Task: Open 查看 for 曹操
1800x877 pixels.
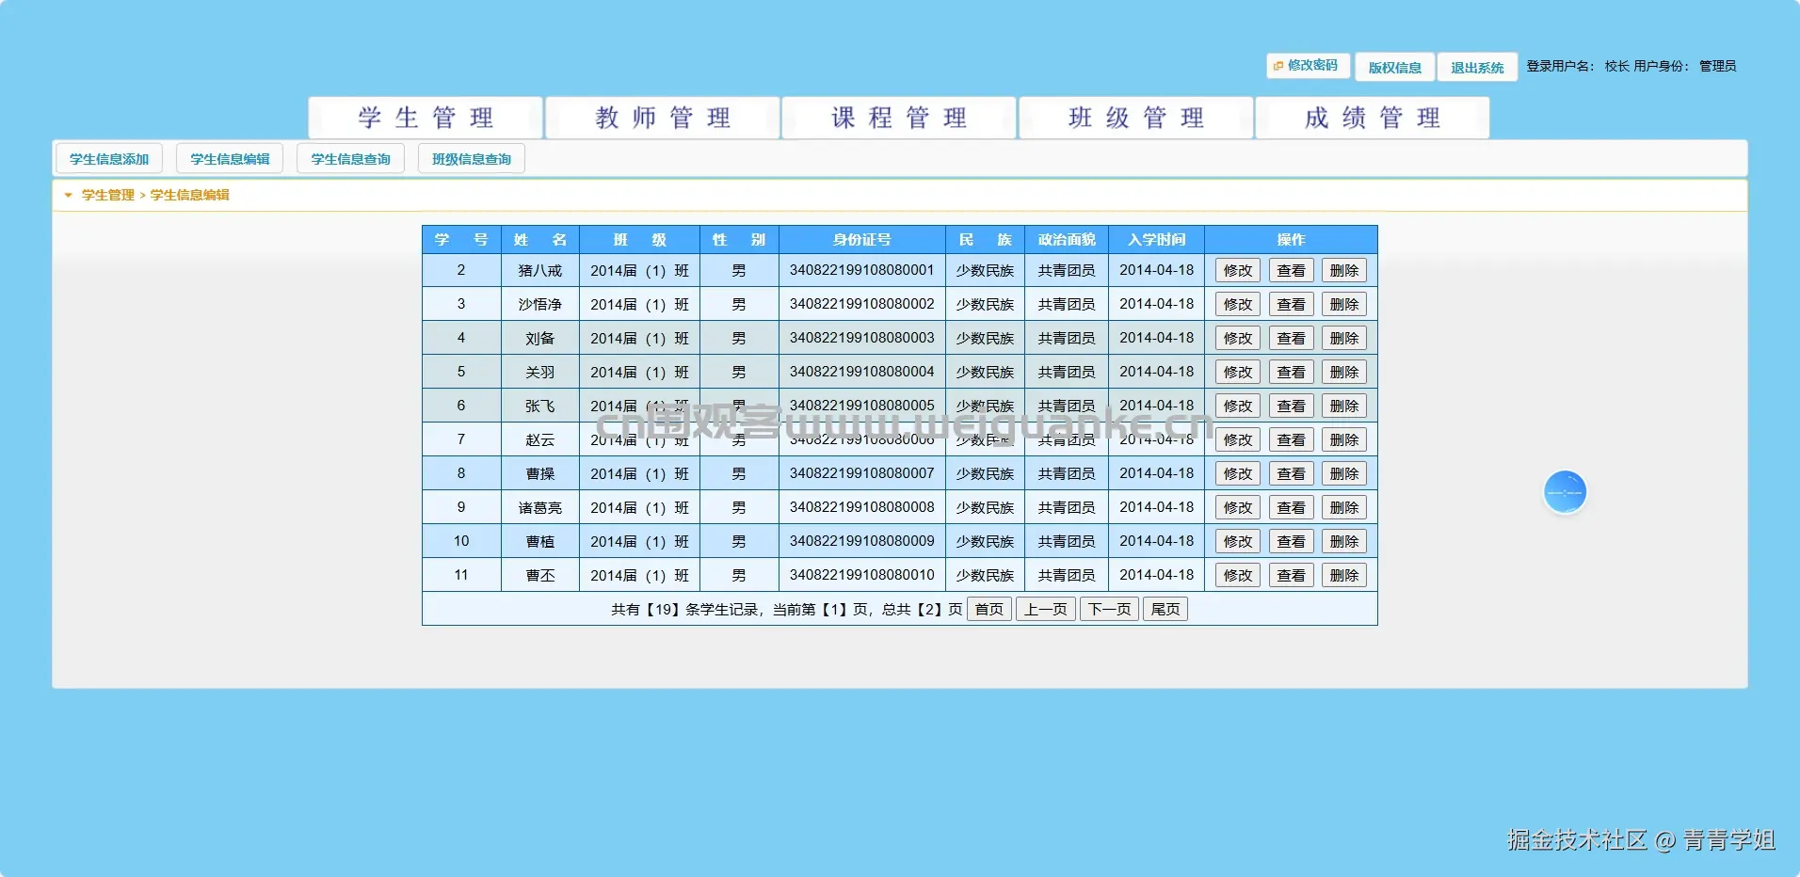Action: [x=1291, y=474]
